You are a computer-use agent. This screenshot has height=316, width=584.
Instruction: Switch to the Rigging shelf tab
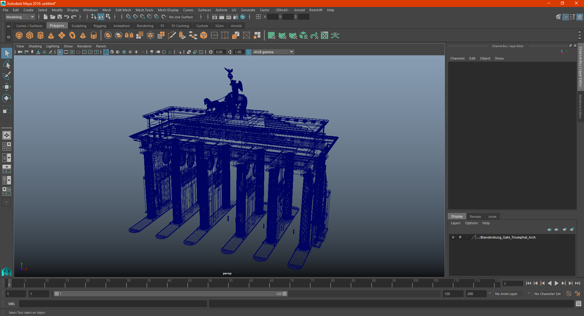[x=100, y=26]
